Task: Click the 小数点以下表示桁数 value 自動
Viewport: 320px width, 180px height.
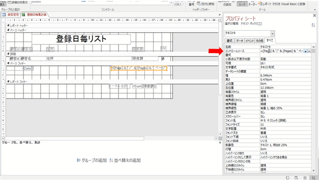Action: (285, 59)
